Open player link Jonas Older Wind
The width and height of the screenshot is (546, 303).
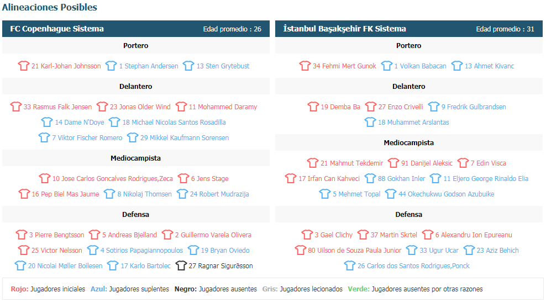tap(140, 107)
